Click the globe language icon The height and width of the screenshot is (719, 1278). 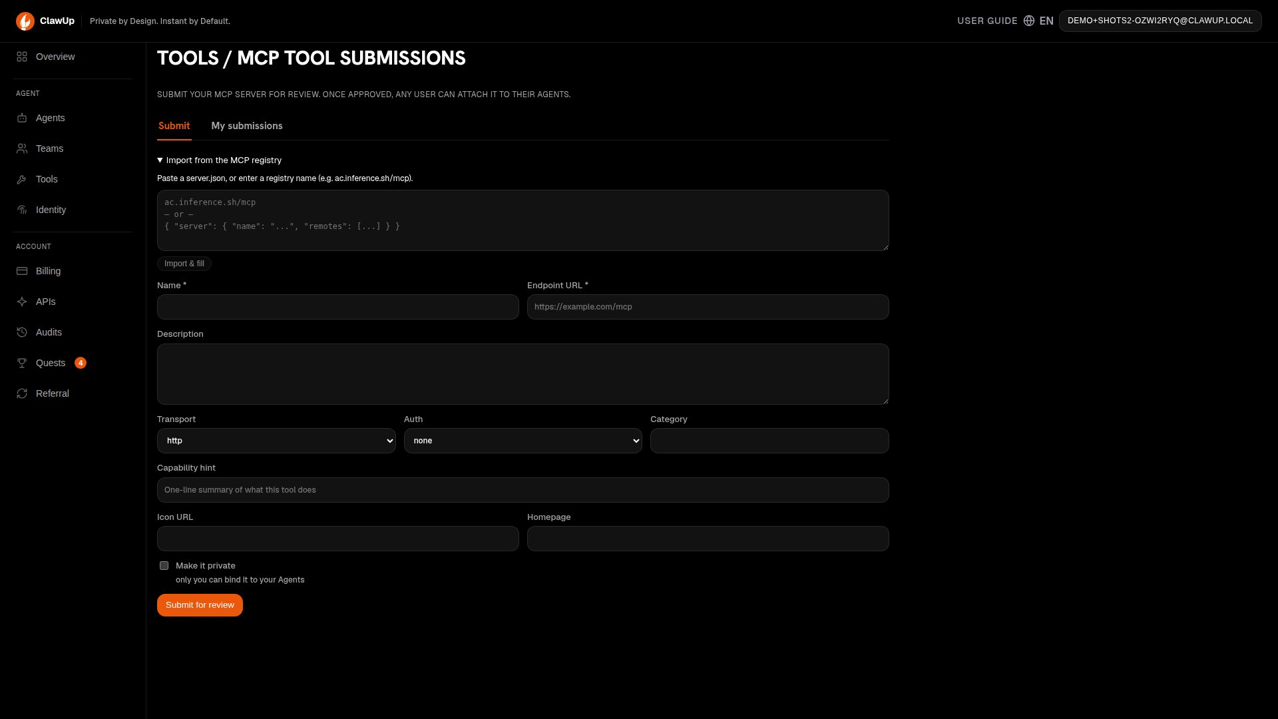coord(1029,21)
